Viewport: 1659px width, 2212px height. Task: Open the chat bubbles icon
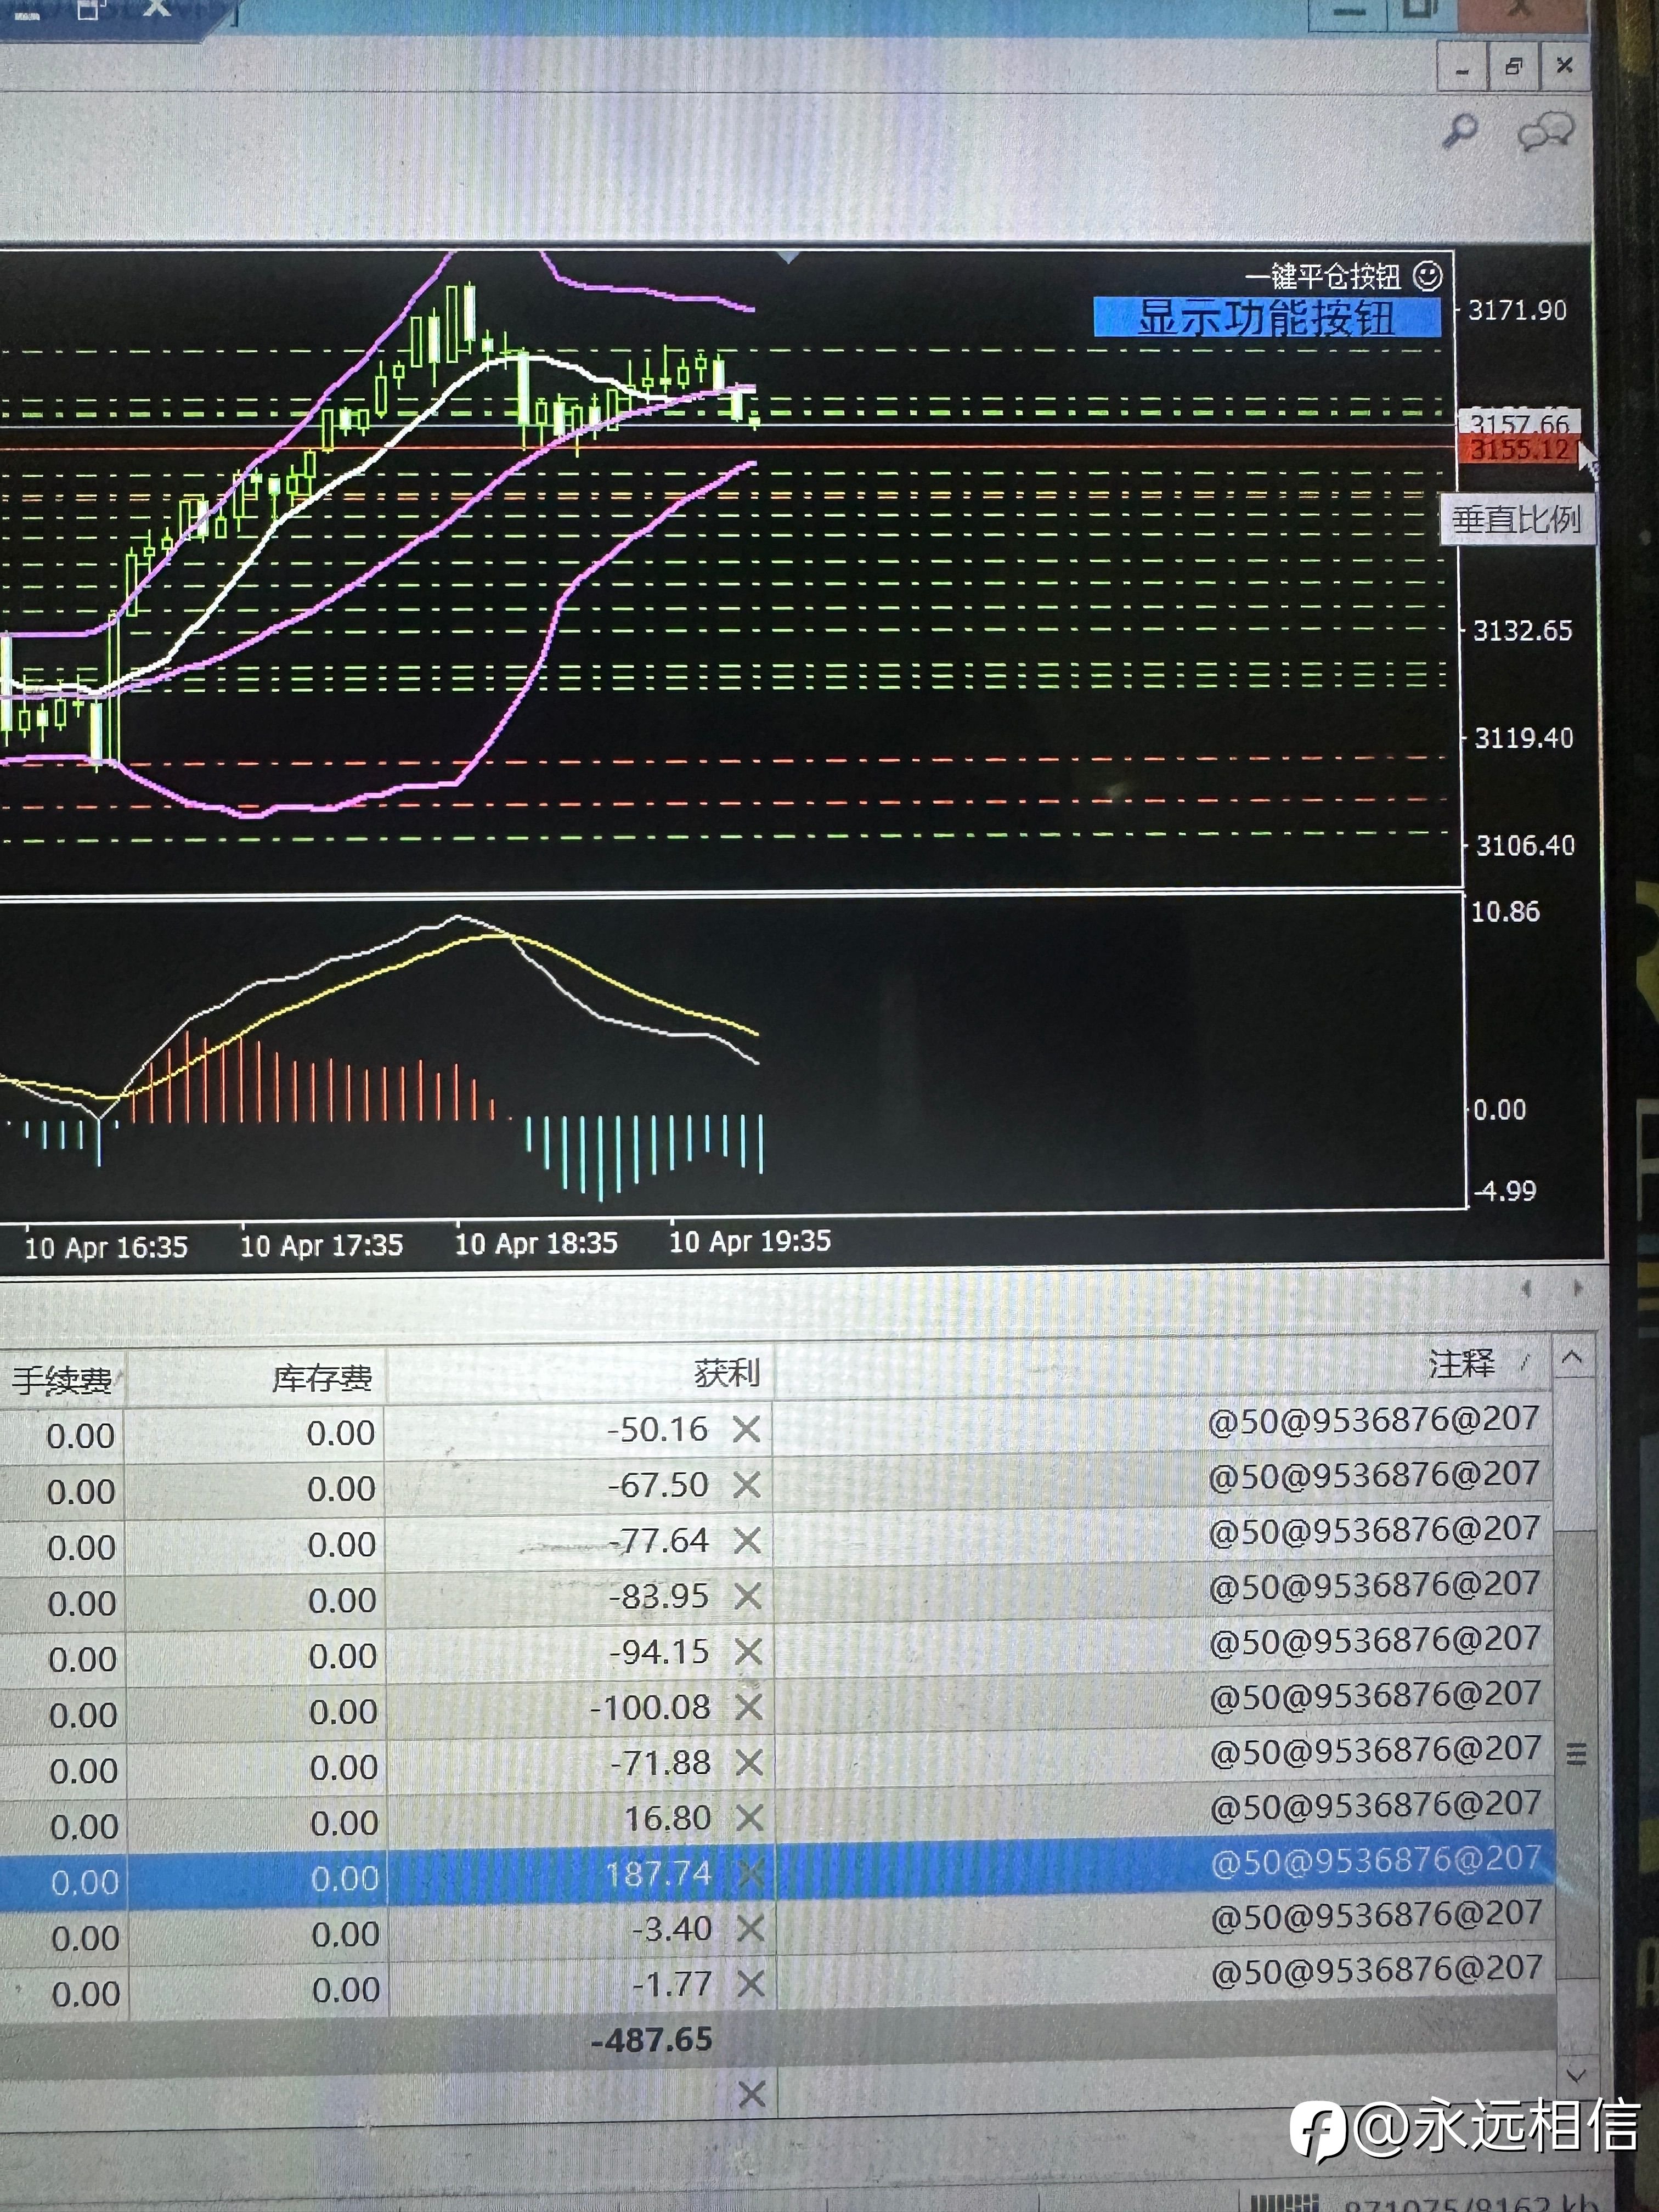[x=1545, y=132]
